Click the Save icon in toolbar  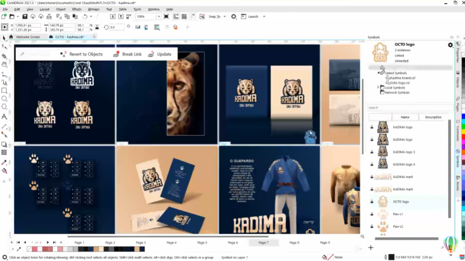(x=25, y=17)
